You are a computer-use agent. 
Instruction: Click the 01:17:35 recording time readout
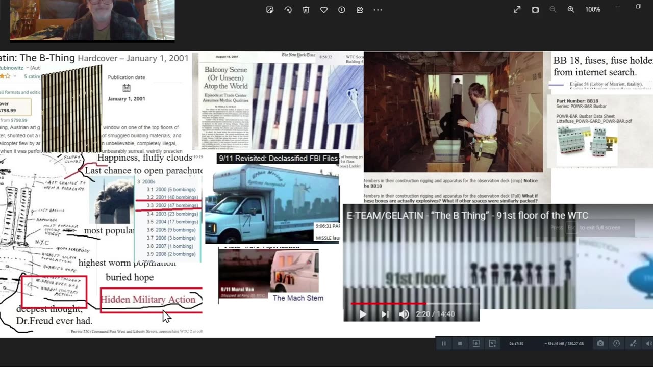[516, 344]
